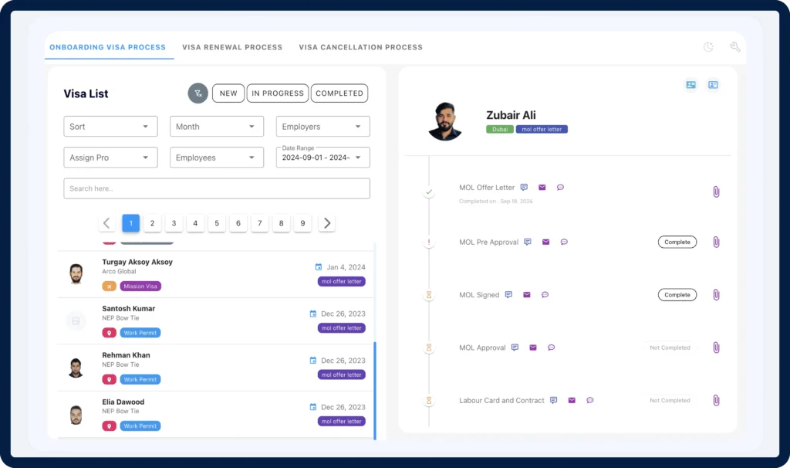Go to page 5 in pagination
Viewport: 790px width, 468px height.
[x=217, y=223]
